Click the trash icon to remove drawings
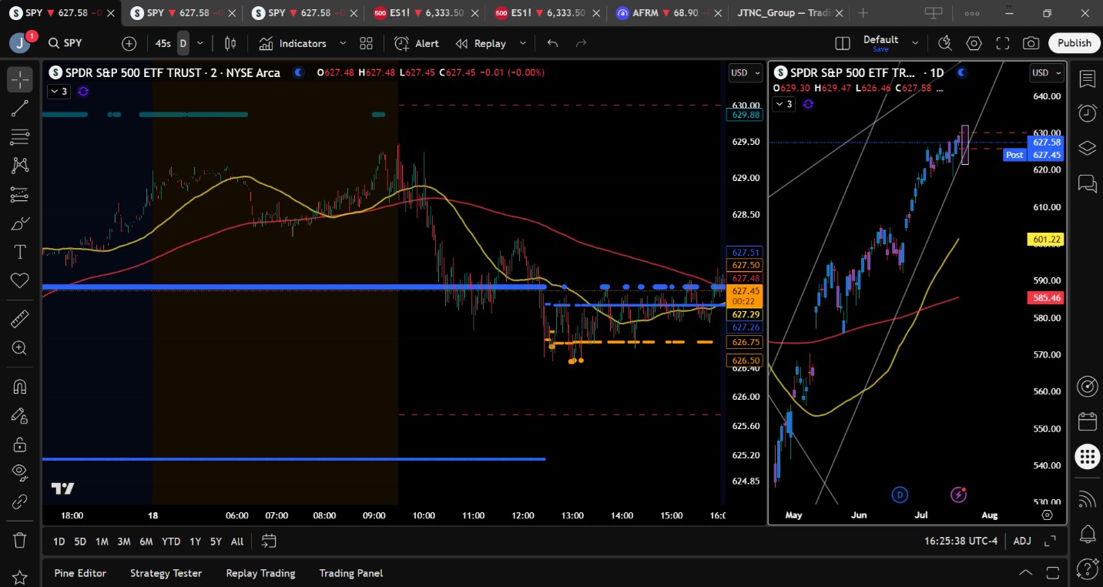Screen dimensions: 1103x587 pyautogui.click(x=20, y=539)
